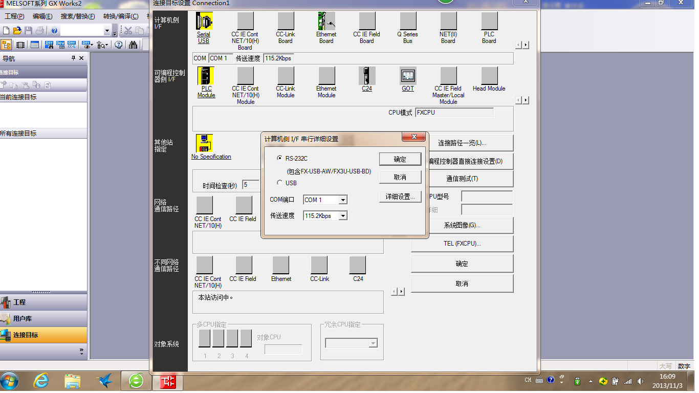699x393 pixels.
Task: Select the RS-232C radio button
Action: (279, 159)
